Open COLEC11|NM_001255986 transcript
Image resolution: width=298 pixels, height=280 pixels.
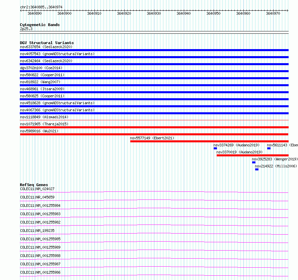coord(40,272)
